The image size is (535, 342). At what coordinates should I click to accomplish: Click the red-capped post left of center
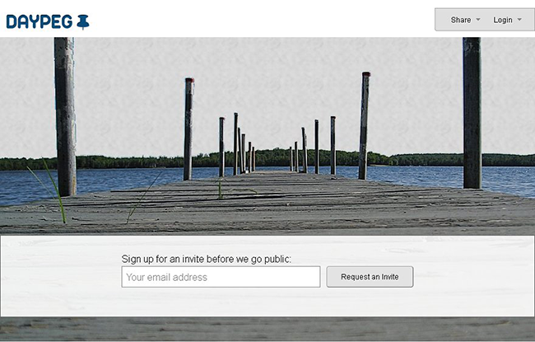pos(188,129)
